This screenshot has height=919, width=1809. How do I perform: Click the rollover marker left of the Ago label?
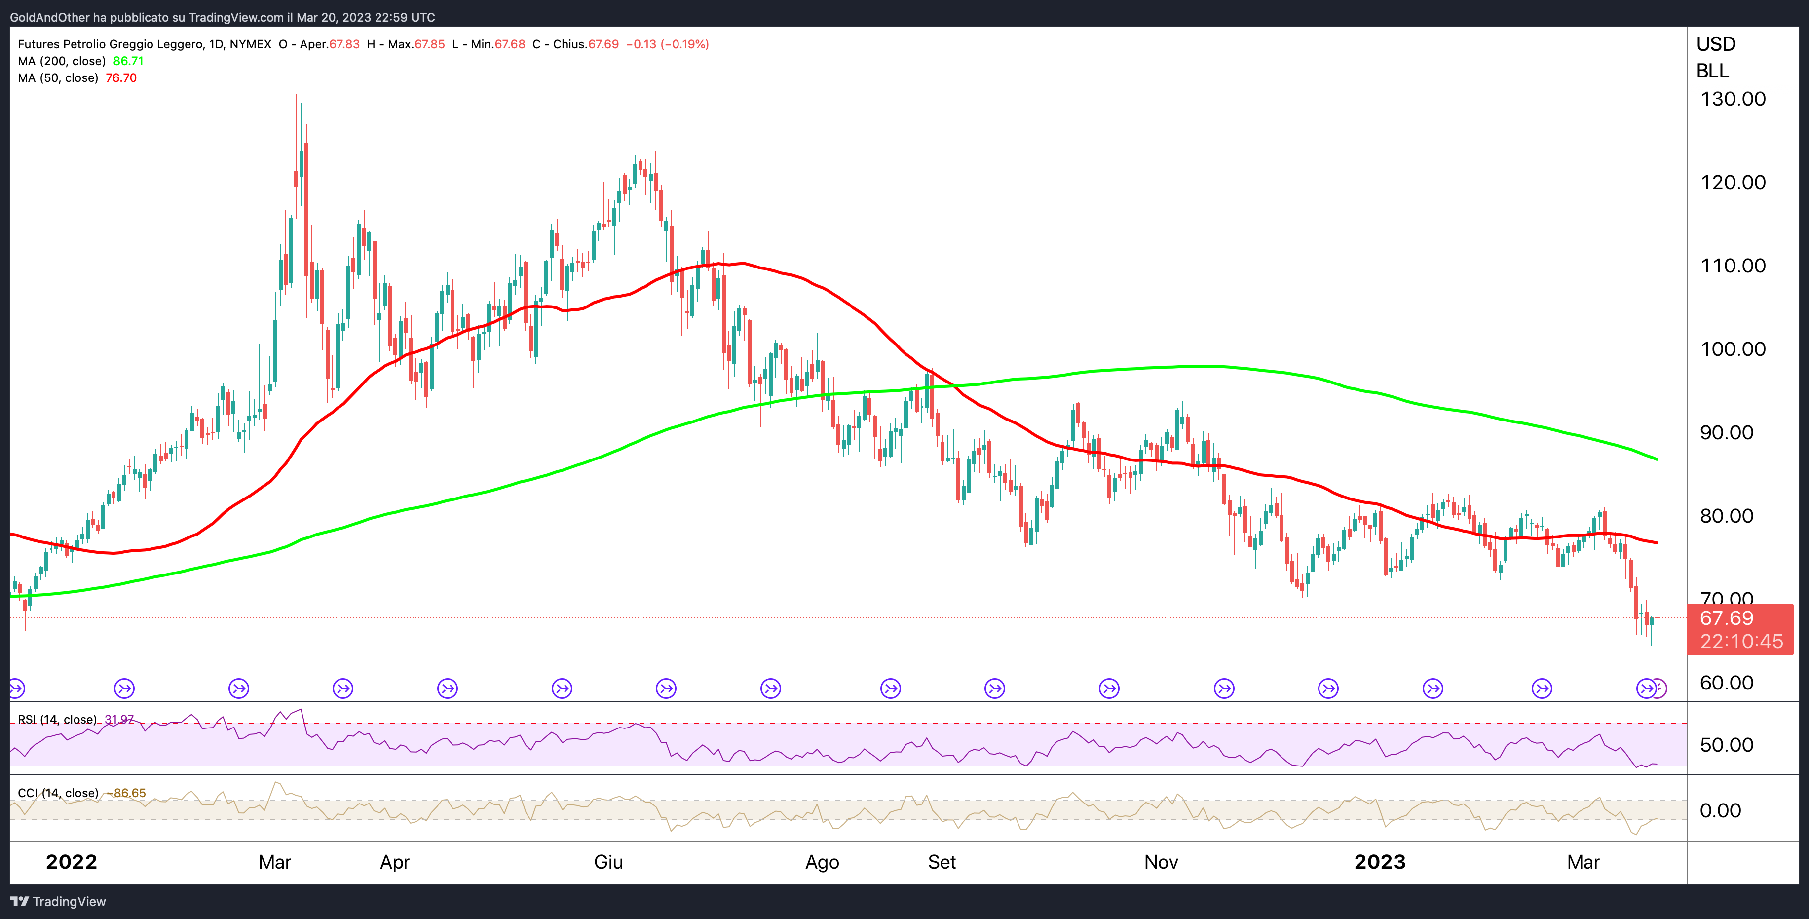(770, 688)
